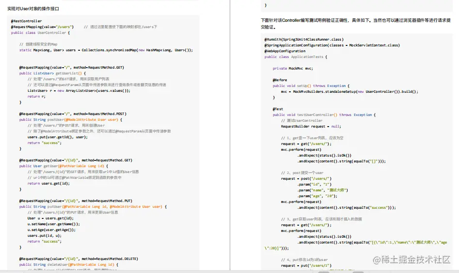
Task: Click the "public void testUserController()" line
Action: pos(324,115)
